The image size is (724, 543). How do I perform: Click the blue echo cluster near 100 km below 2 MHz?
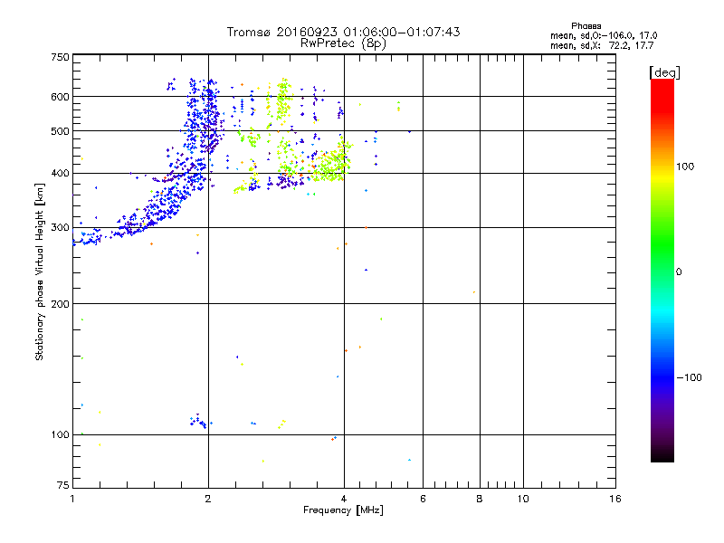[x=198, y=421]
